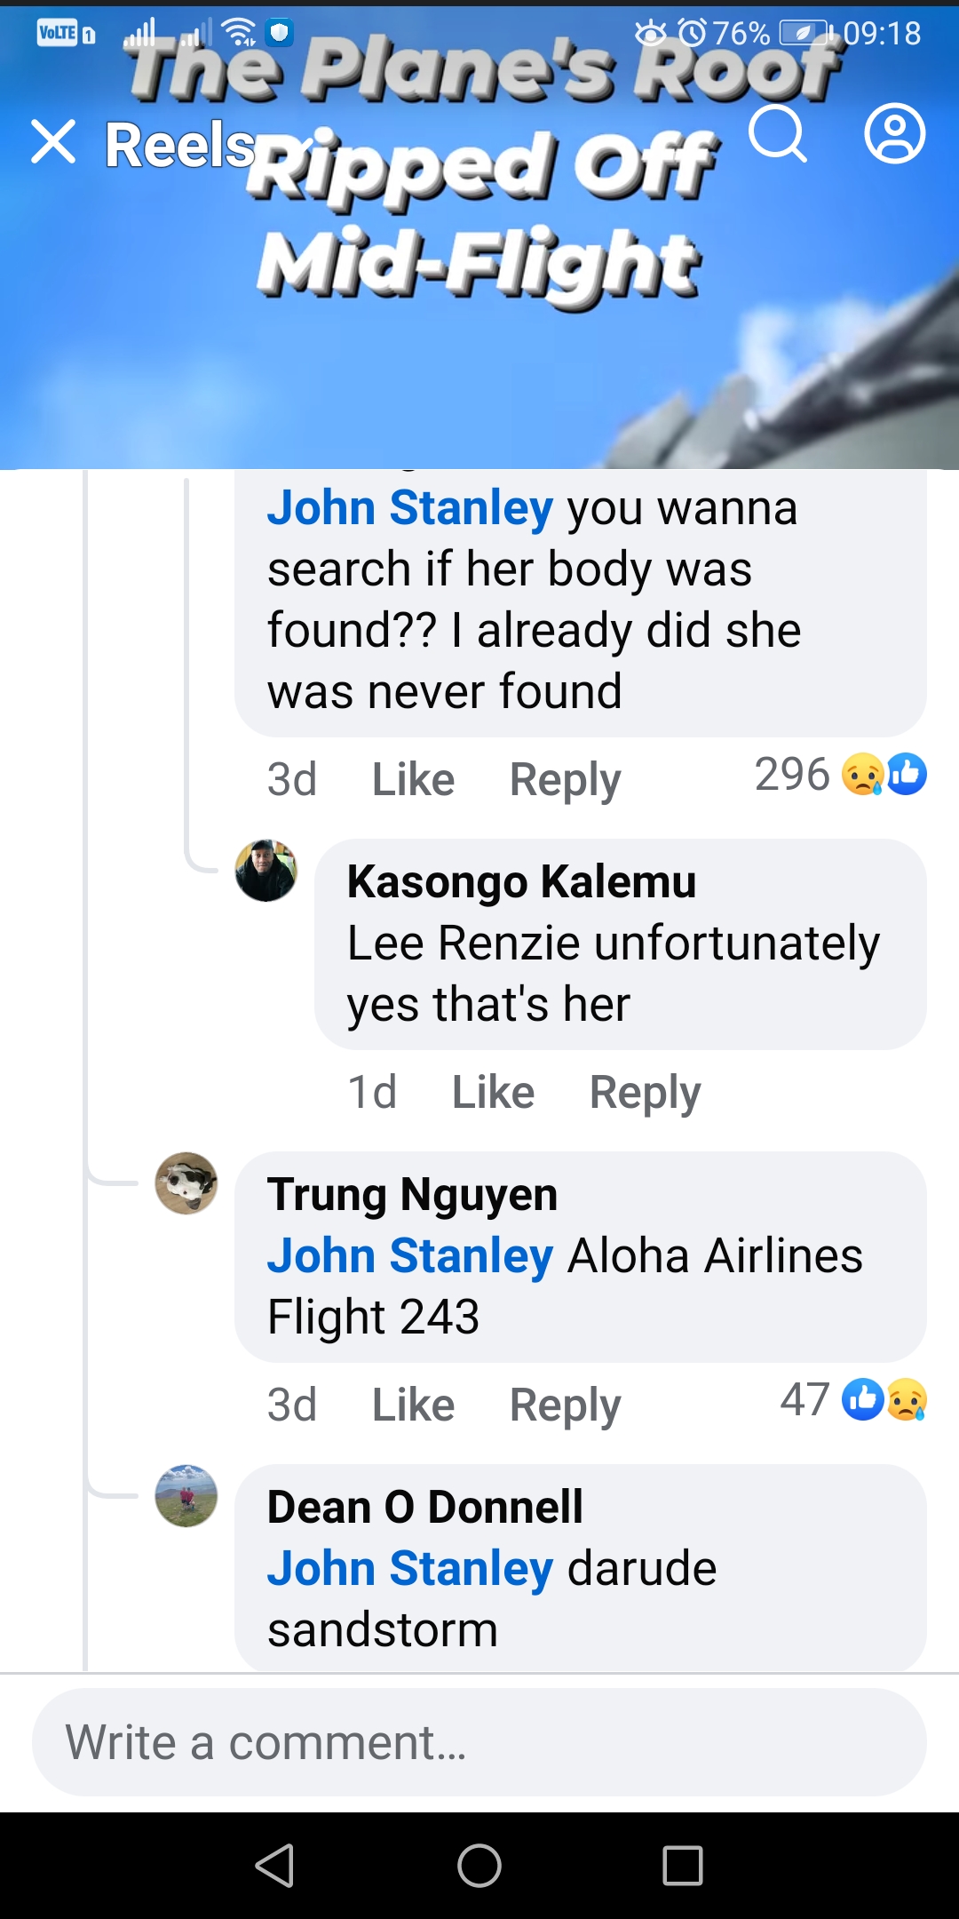The height and width of the screenshot is (1919, 959).
Task: Reply to Kasongo Kalemu's comment
Action: point(645,1093)
